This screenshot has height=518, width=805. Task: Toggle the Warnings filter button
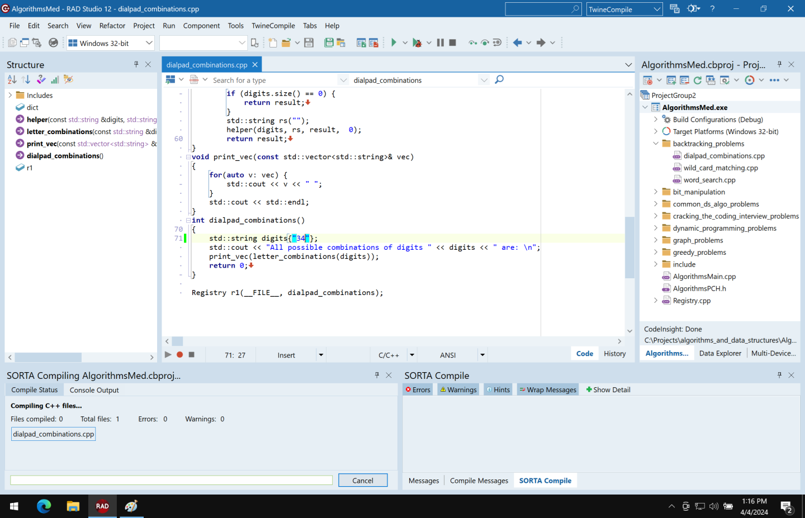coord(458,390)
